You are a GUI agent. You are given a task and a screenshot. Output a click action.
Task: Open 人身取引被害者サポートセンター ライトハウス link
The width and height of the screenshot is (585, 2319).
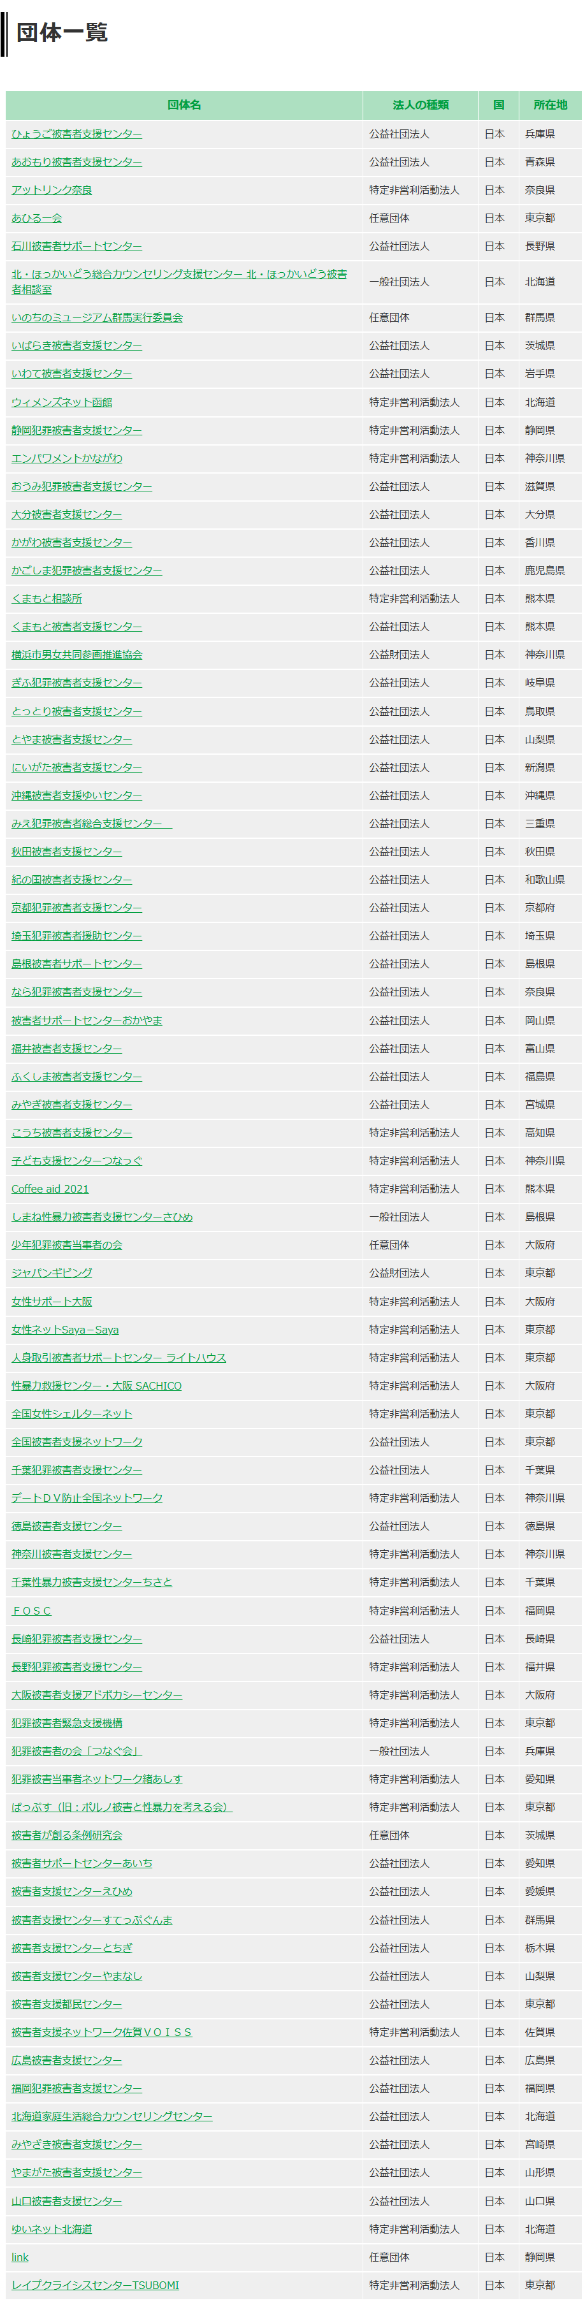coord(119,1356)
